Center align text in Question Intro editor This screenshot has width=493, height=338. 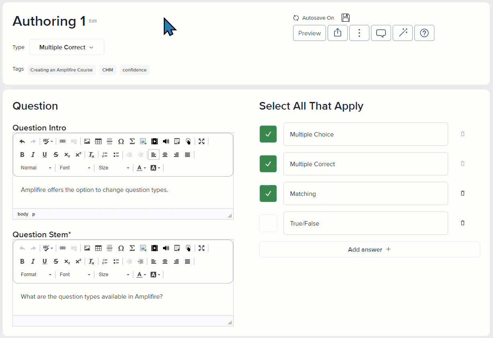click(x=165, y=155)
